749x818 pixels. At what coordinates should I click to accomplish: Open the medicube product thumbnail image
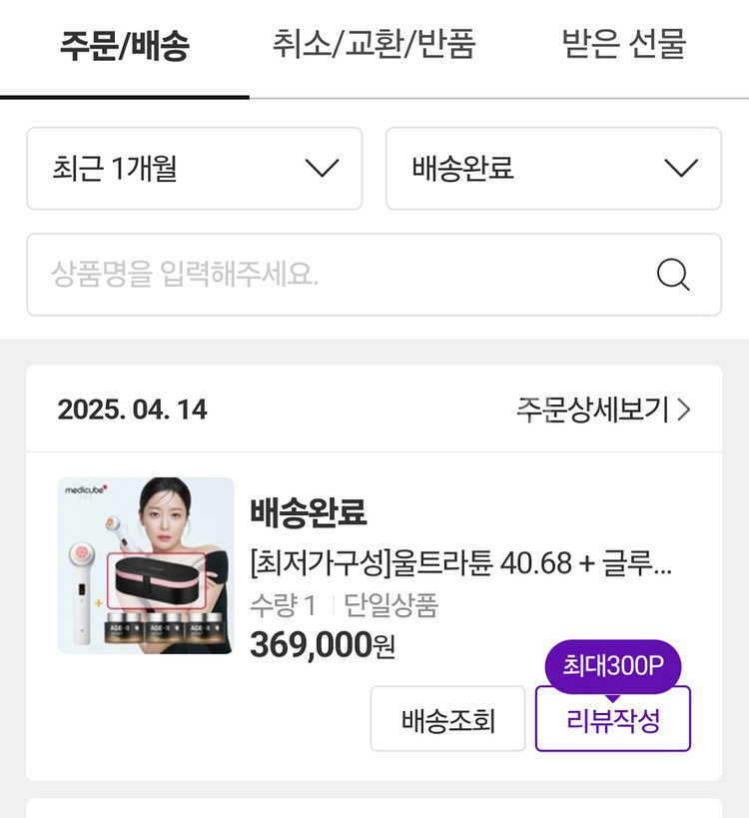(x=146, y=565)
